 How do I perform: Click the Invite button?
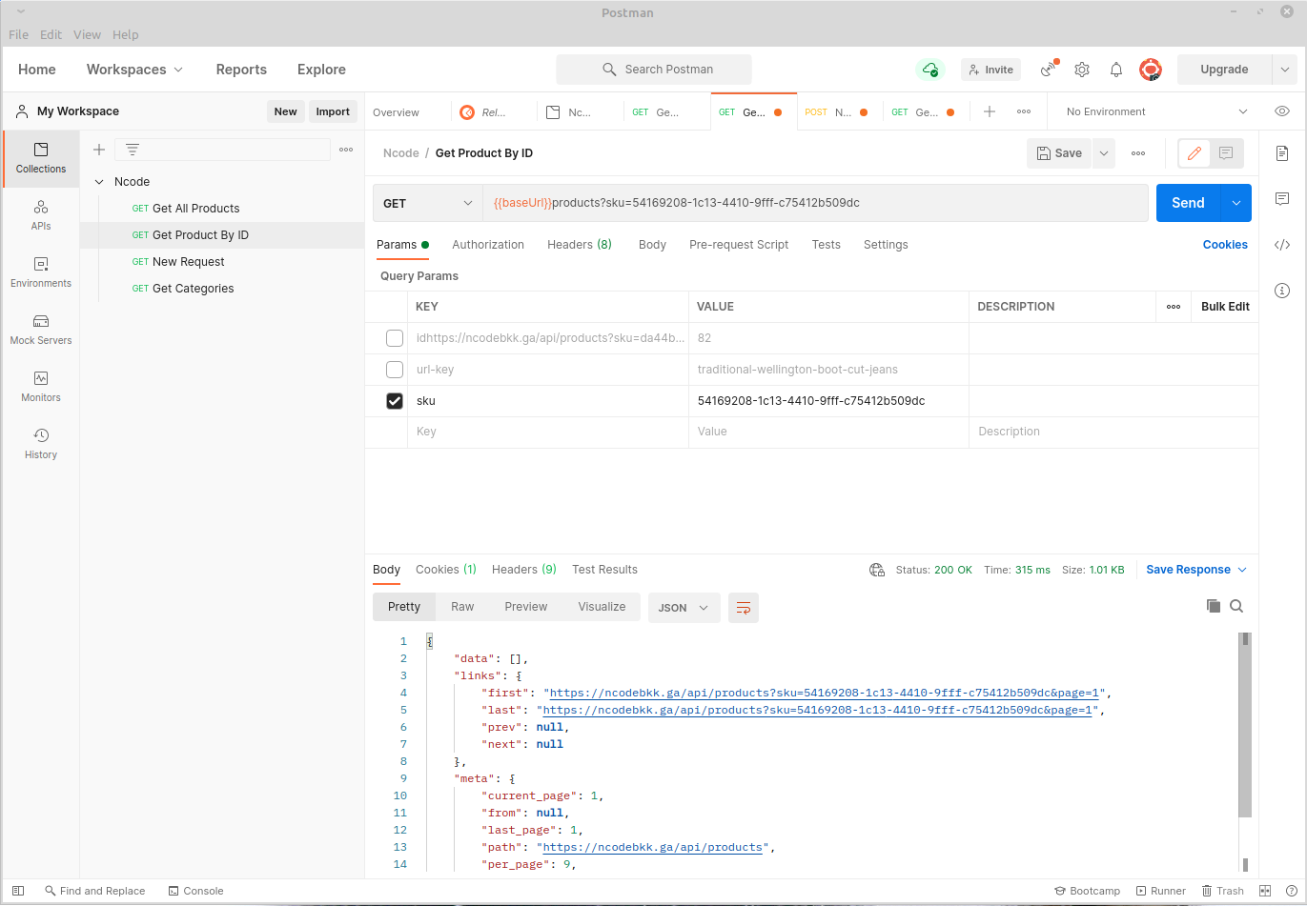[990, 70]
